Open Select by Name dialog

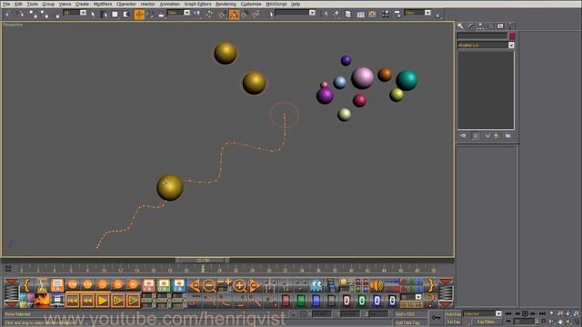pyautogui.click(x=105, y=15)
